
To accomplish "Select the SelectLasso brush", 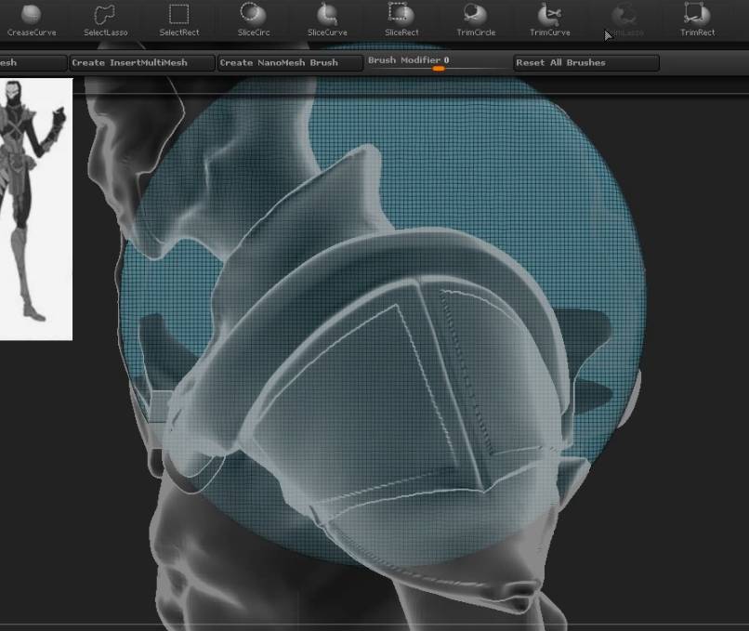I will 106,20.
